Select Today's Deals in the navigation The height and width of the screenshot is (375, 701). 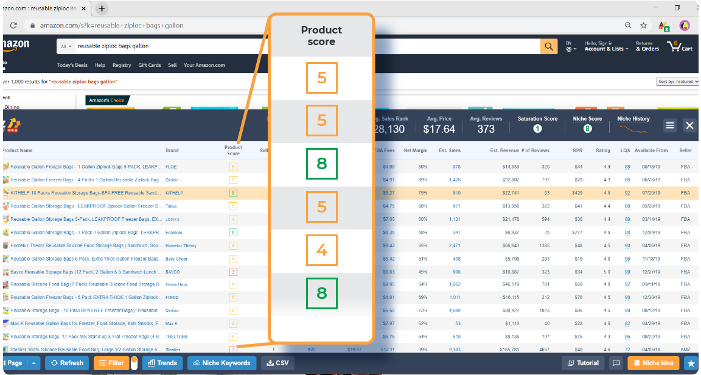point(72,65)
